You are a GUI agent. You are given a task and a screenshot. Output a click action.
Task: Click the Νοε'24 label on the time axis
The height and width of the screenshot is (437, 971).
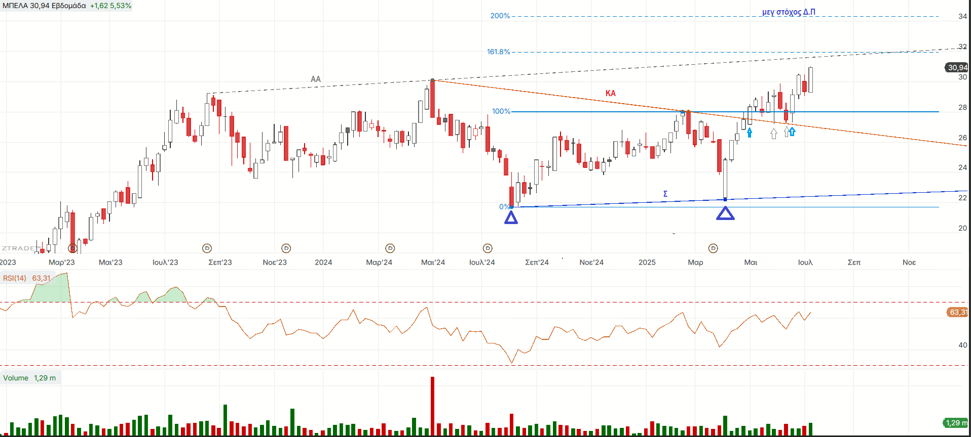(x=591, y=262)
